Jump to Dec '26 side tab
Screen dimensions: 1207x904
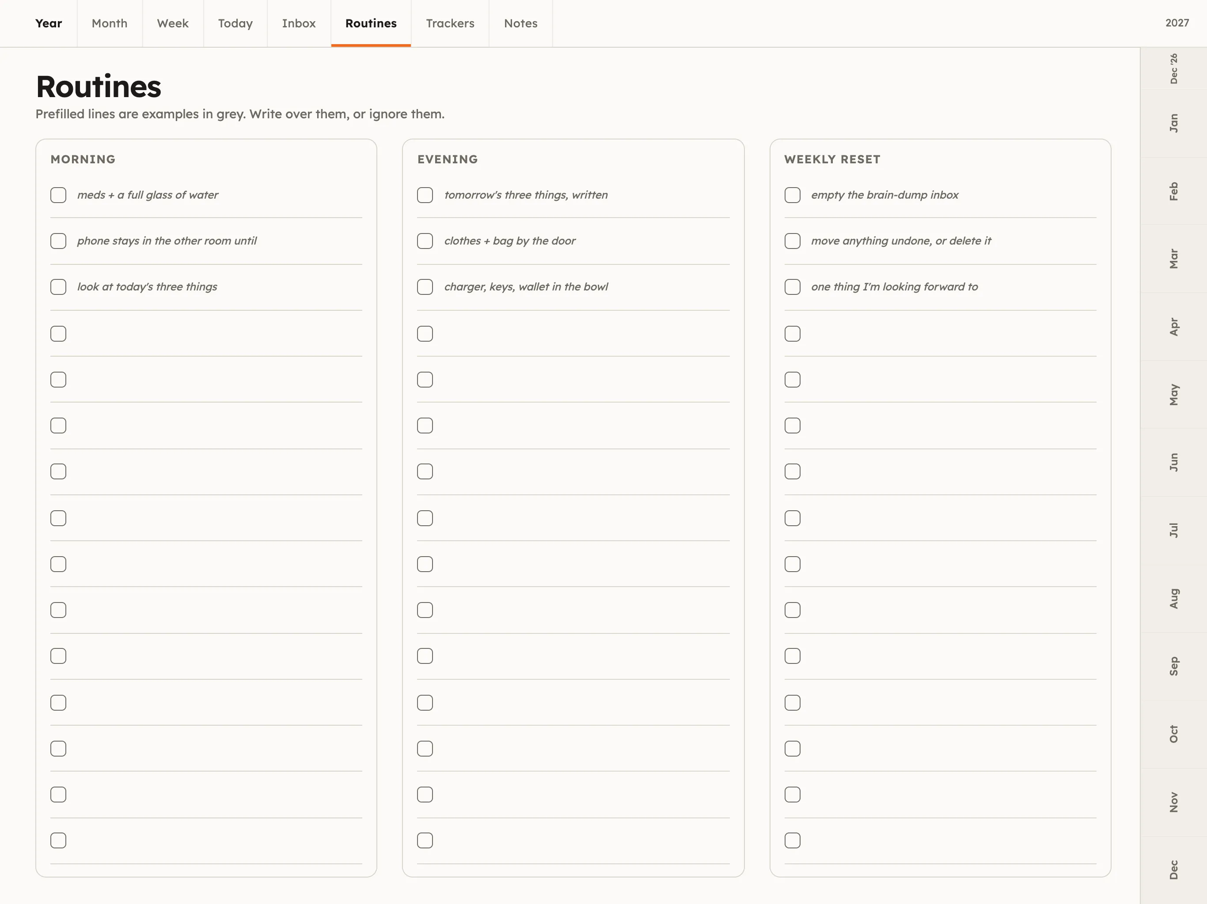pos(1174,69)
